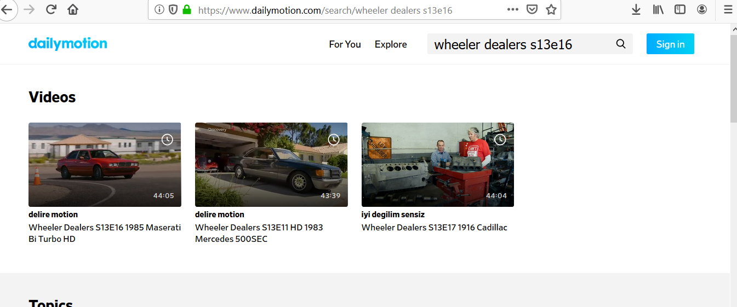This screenshot has height=307, width=737.
Task: Open iyi degilim sensiz channel link
Action: (393, 215)
